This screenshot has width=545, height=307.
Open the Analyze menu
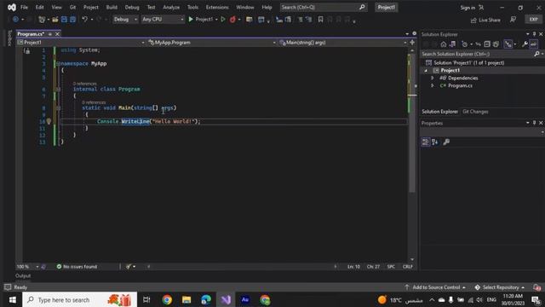click(x=171, y=8)
